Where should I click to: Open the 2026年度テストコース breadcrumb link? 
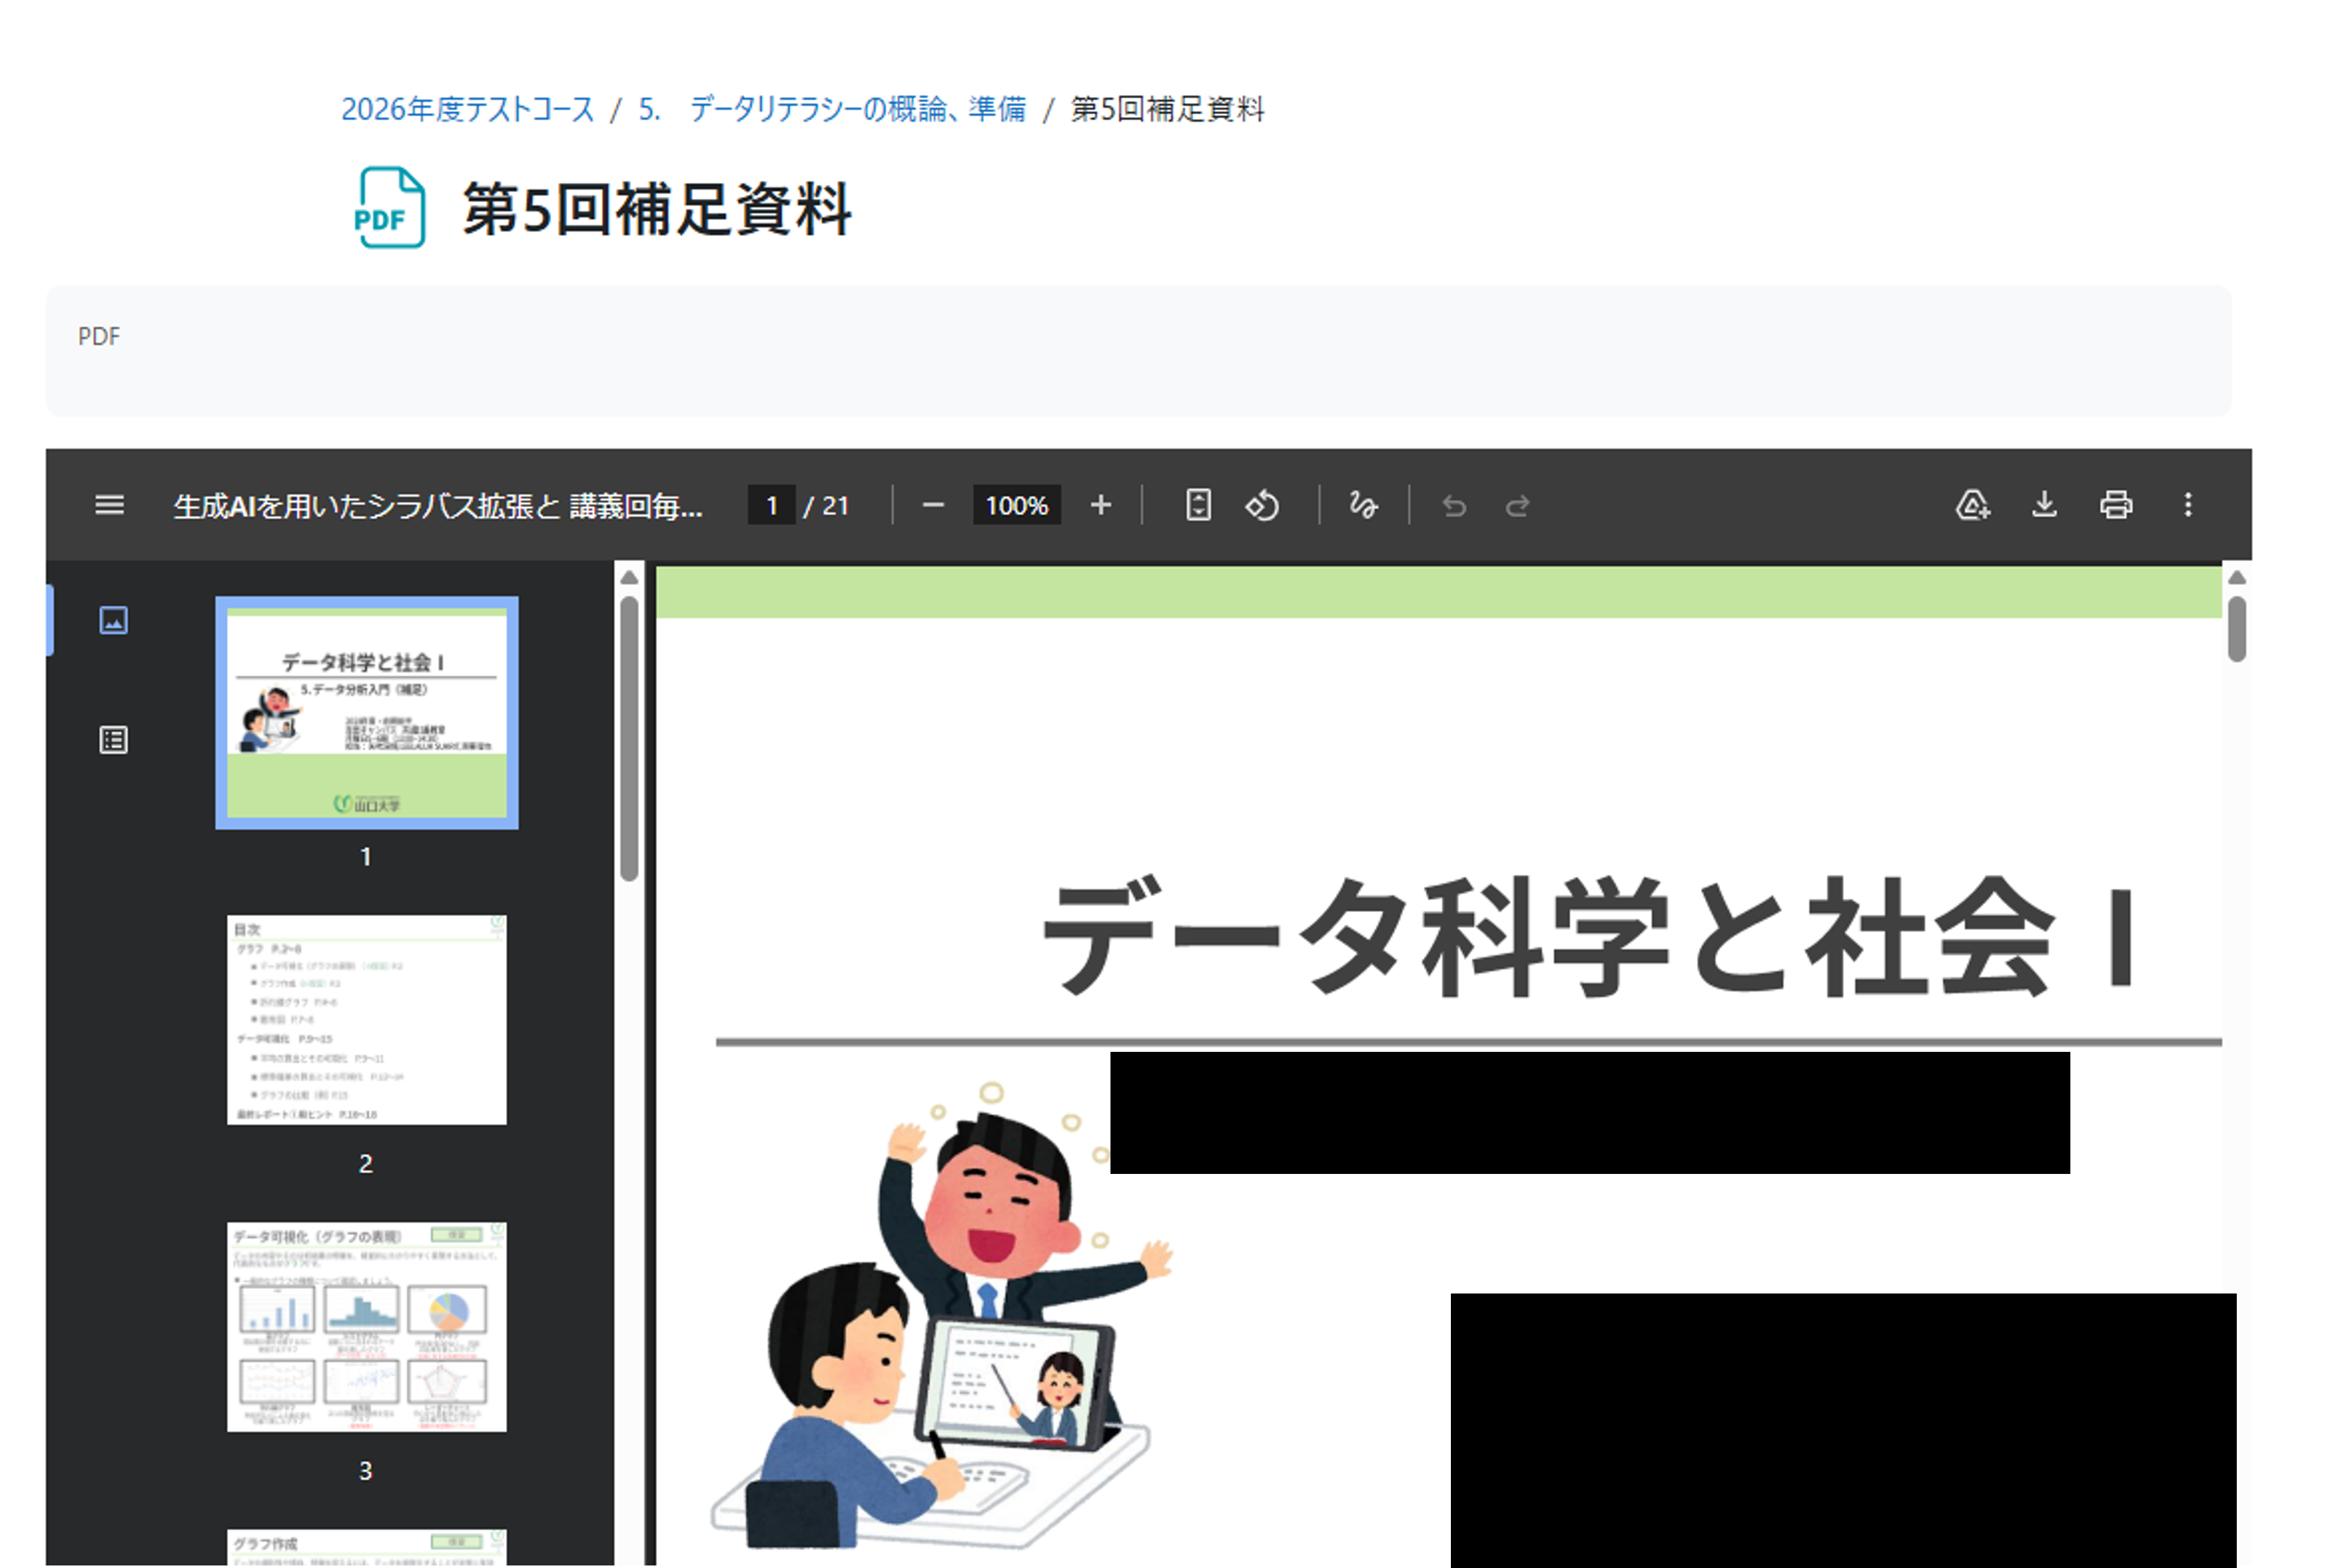467,109
